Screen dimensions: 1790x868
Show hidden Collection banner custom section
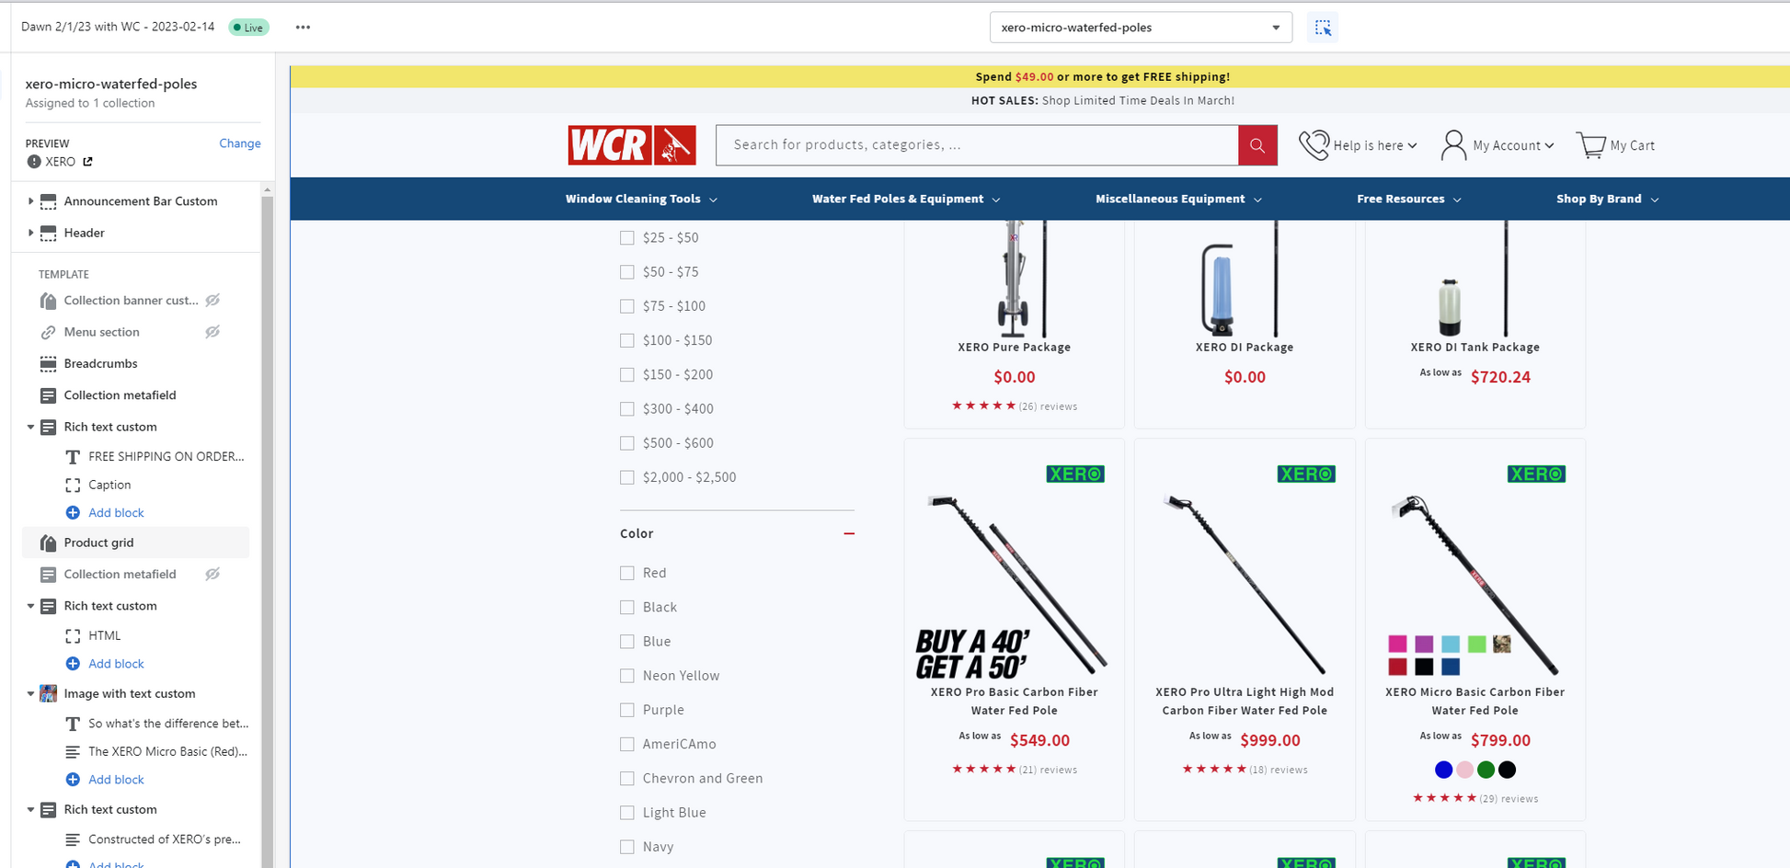point(212,301)
